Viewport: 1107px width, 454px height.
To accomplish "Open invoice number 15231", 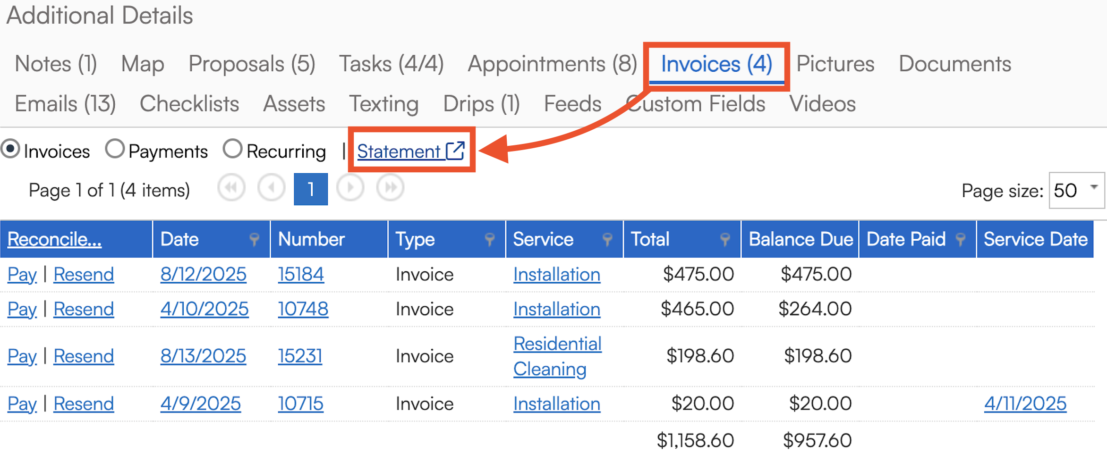I will (300, 356).
